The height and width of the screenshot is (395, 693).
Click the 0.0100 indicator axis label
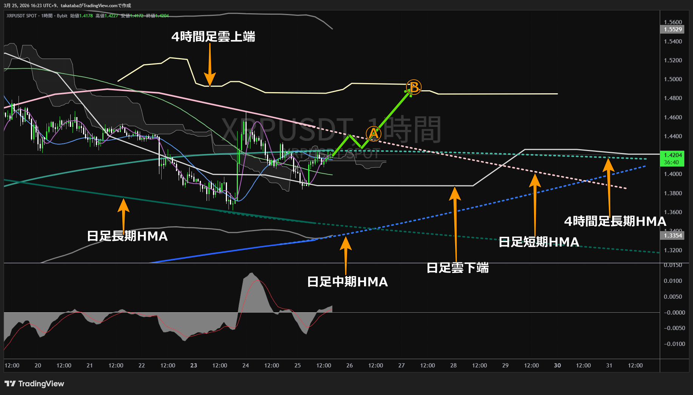673,281
